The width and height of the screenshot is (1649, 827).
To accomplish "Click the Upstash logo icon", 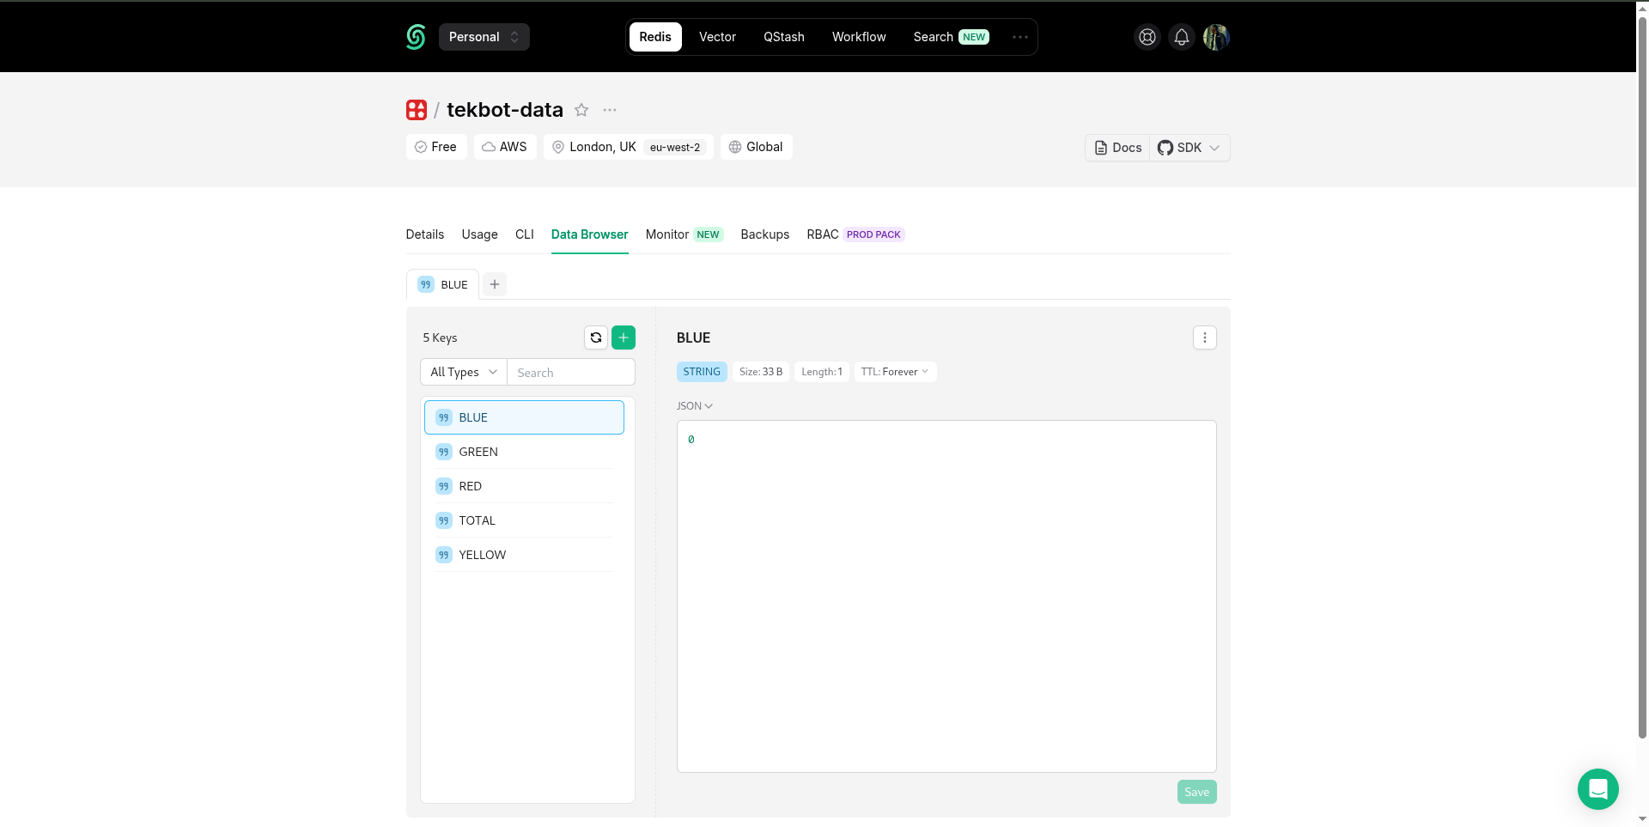I will pos(416,37).
